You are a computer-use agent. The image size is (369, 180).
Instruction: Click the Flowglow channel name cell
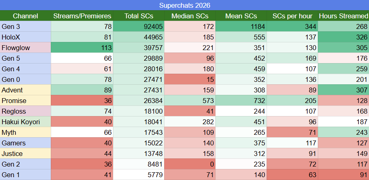(26, 48)
